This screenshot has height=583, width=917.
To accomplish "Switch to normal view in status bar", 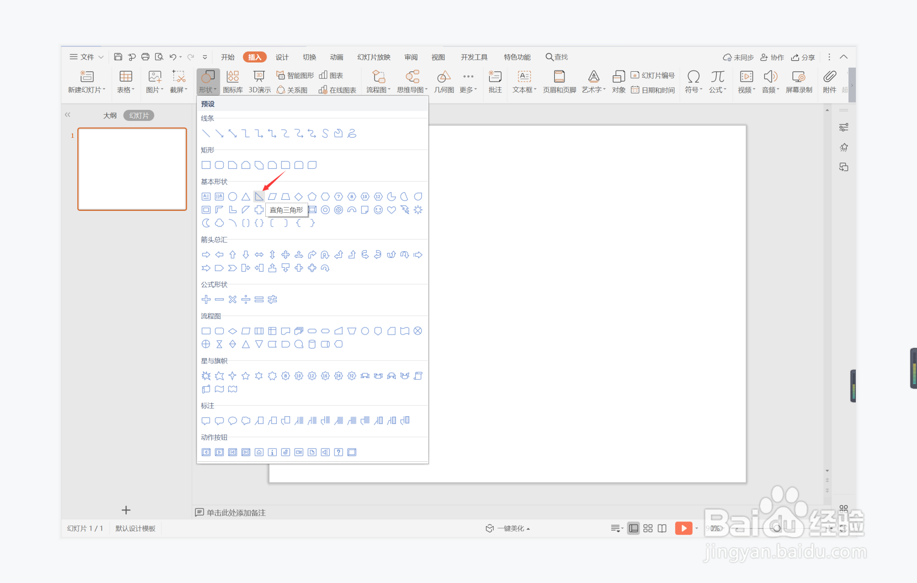I will click(x=633, y=528).
